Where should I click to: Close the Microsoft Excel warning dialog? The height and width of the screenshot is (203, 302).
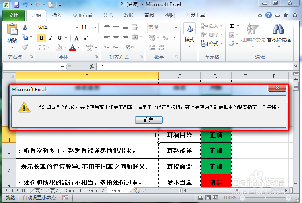tap(277, 88)
